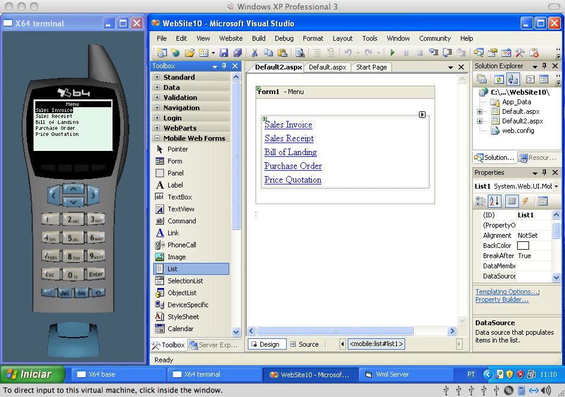Click the Copy icon in toolbar
The height and width of the screenshot is (397, 565).
[269, 53]
